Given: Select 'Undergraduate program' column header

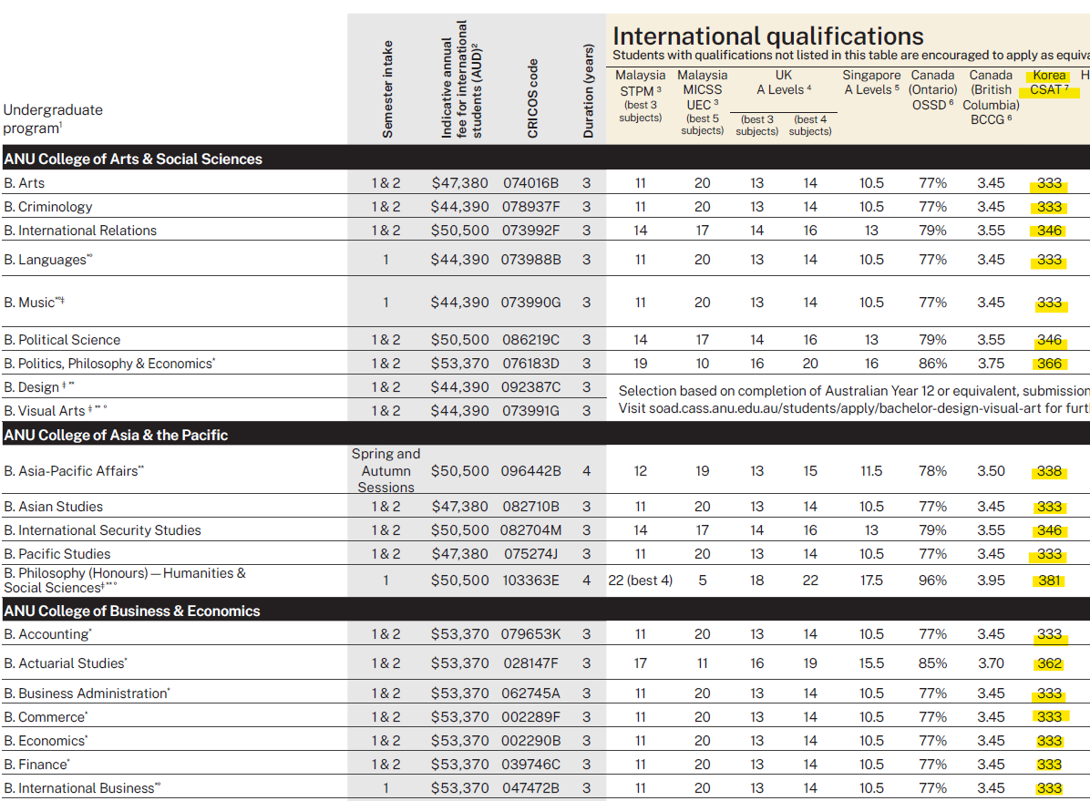Looking at the screenshot, I should [53, 118].
